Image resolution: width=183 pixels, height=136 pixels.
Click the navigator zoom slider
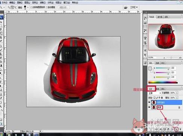coord(172,57)
